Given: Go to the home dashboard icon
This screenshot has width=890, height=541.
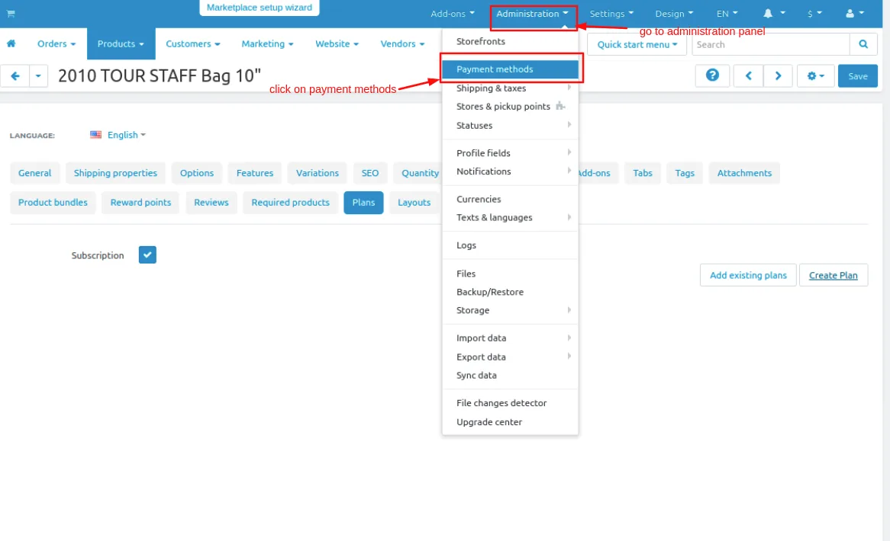Looking at the screenshot, I should [11, 43].
